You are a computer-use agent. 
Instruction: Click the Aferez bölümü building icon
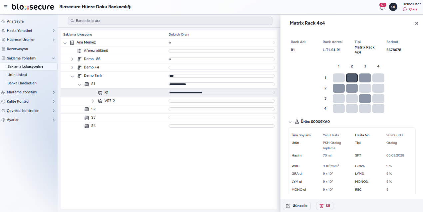click(79, 51)
